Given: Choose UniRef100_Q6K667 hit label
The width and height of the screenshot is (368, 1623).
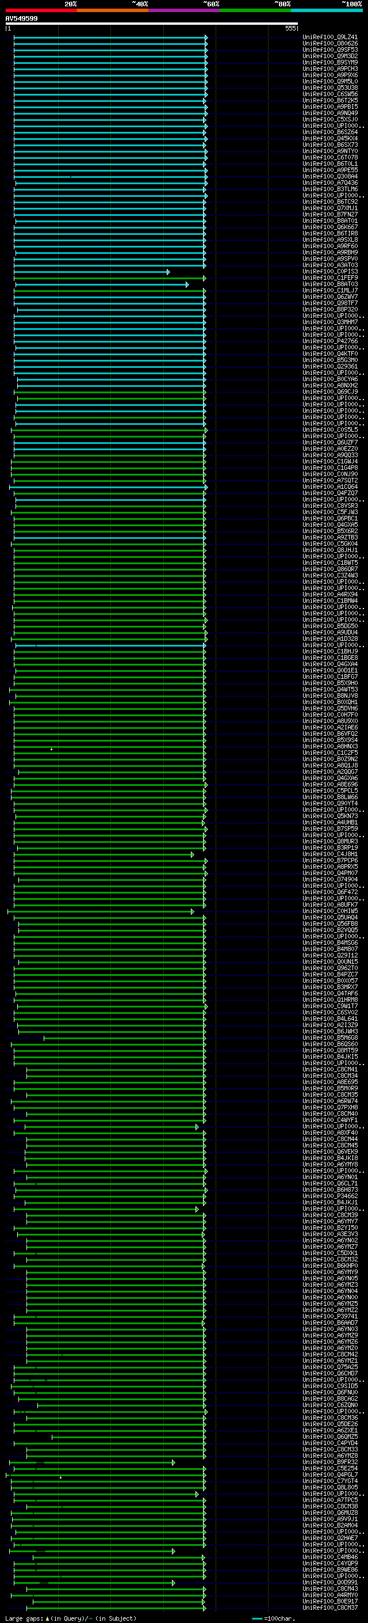Looking at the screenshot, I should pos(330,227).
